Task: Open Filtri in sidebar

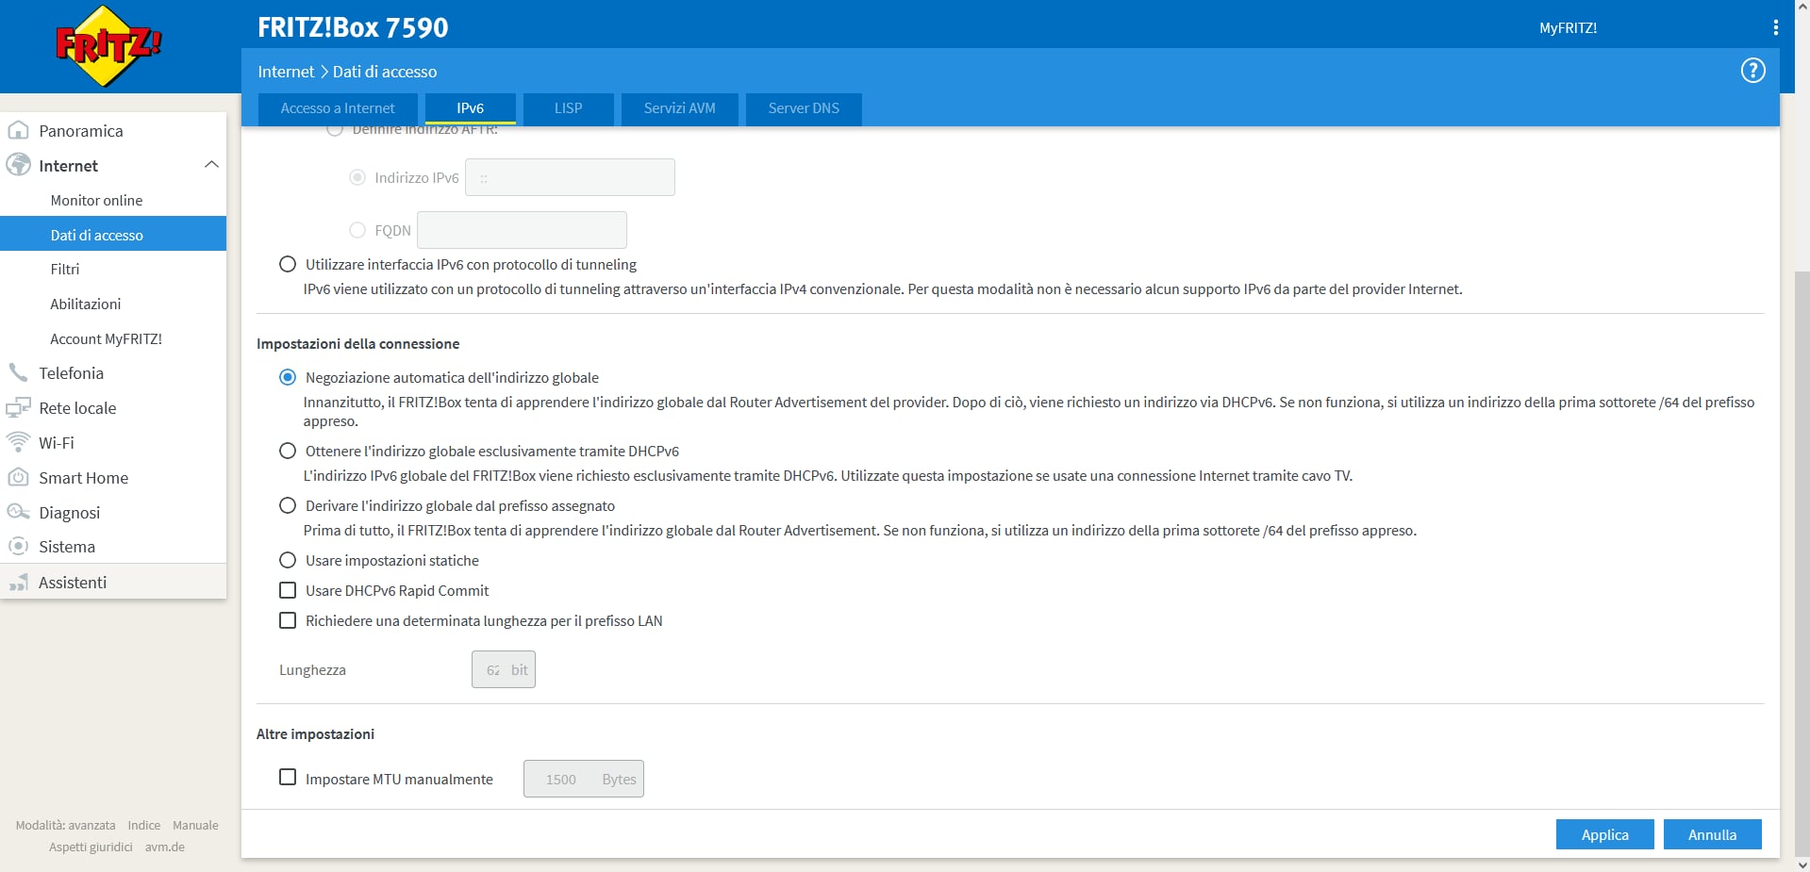Action: 113,269
